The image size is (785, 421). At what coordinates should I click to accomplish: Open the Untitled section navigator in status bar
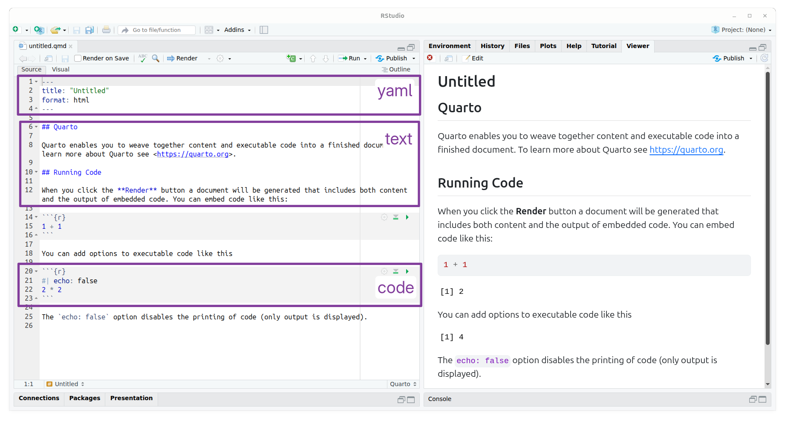tap(66, 384)
